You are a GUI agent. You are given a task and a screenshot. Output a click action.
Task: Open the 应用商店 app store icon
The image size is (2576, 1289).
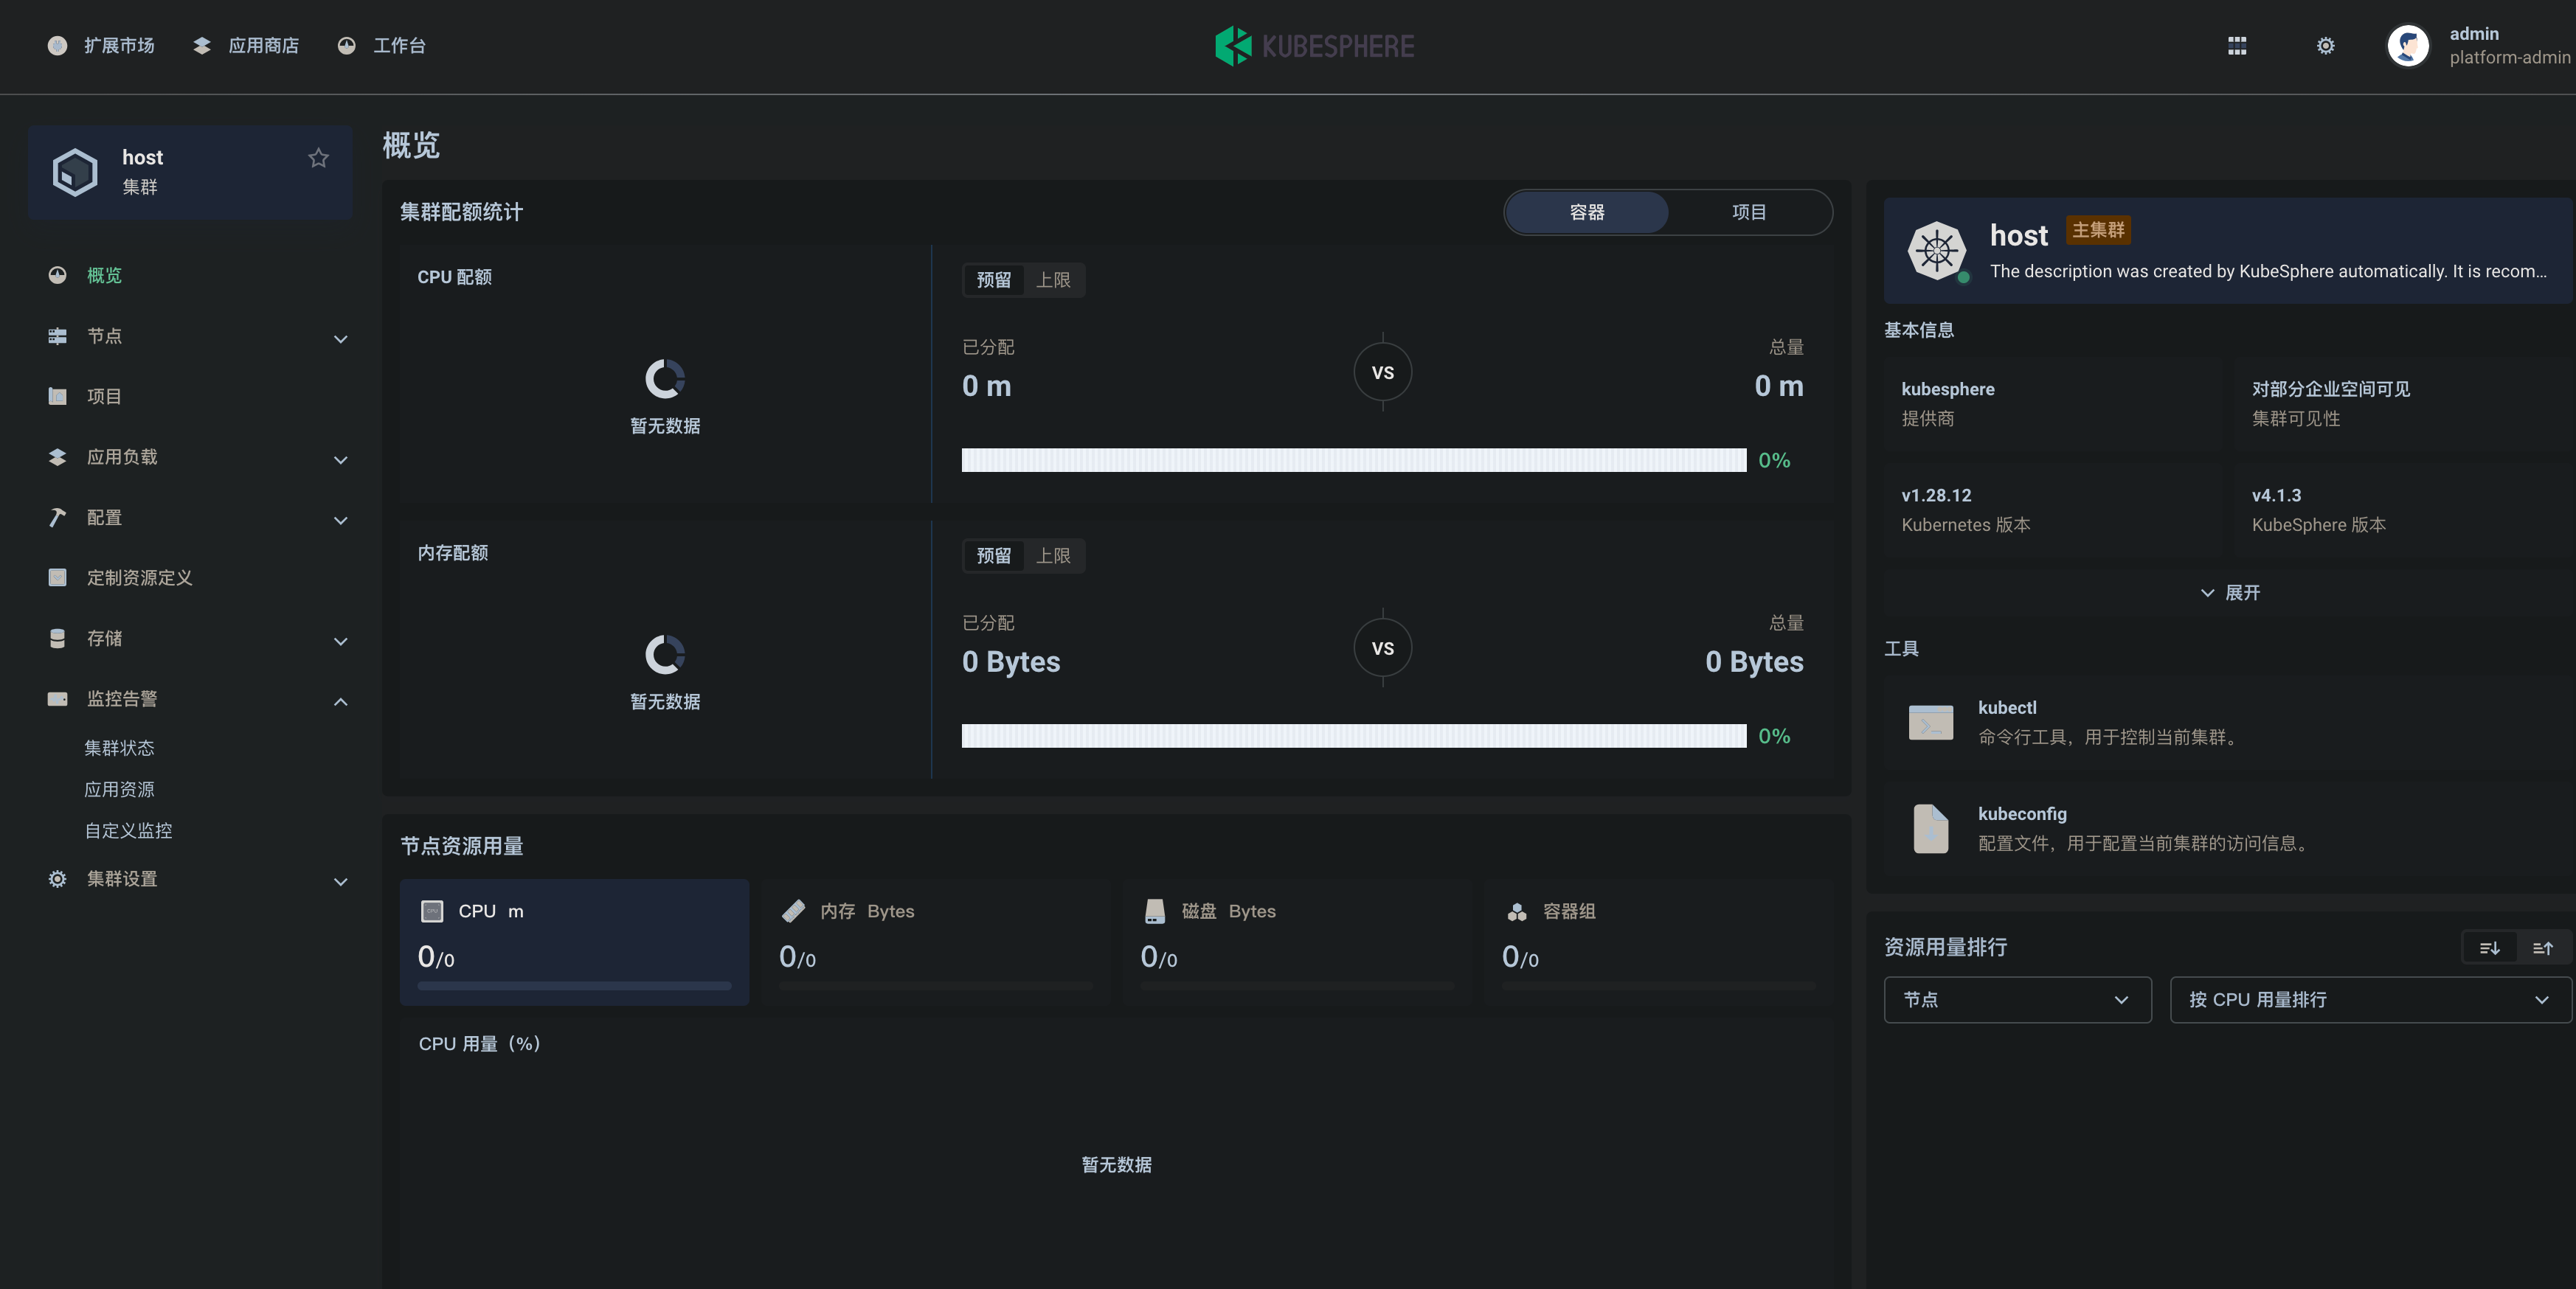202,46
